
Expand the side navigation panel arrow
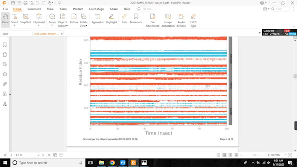point(10,94)
